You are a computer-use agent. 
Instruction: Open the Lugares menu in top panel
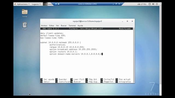coord(36,4)
